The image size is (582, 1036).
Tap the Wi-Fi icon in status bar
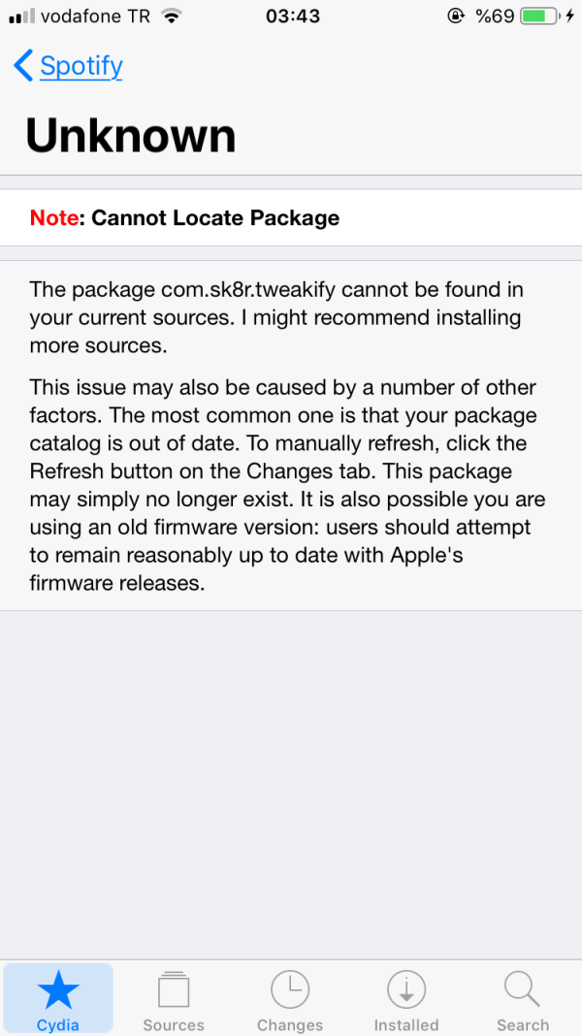(x=172, y=16)
